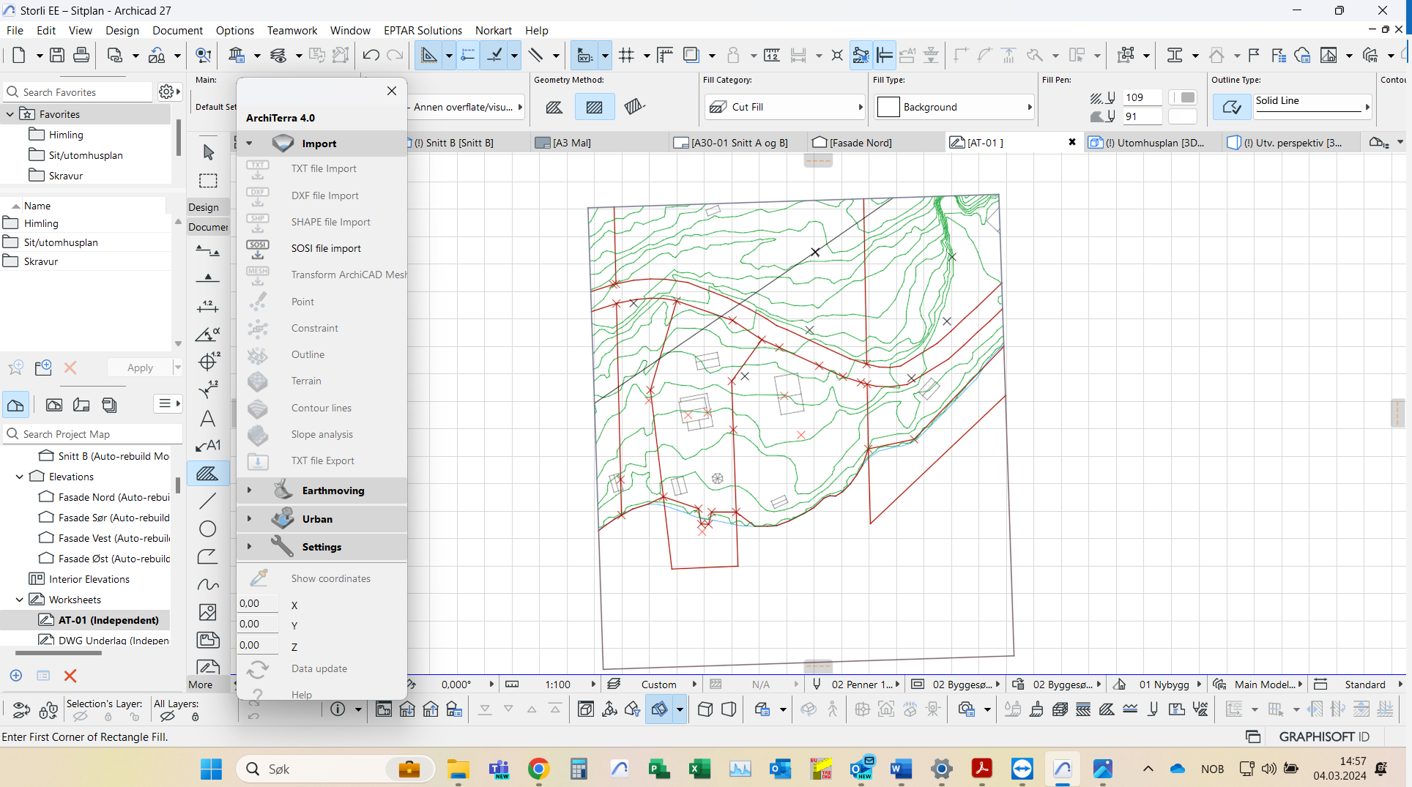Select the Arrow selection tool
This screenshot has height=787, width=1412.
point(208,152)
